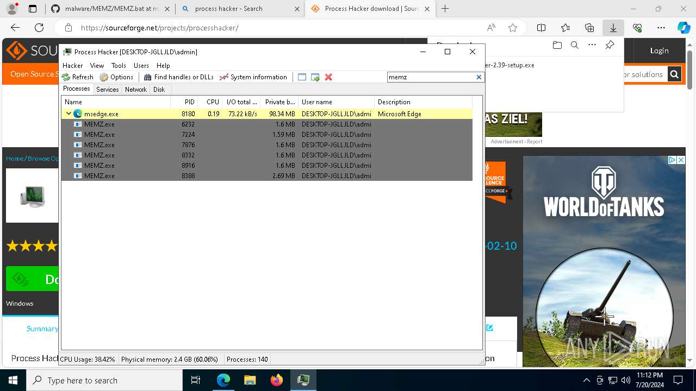This screenshot has height=391, width=696.
Task: Open Options from the Process Hacker toolbar
Action: (116, 77)
